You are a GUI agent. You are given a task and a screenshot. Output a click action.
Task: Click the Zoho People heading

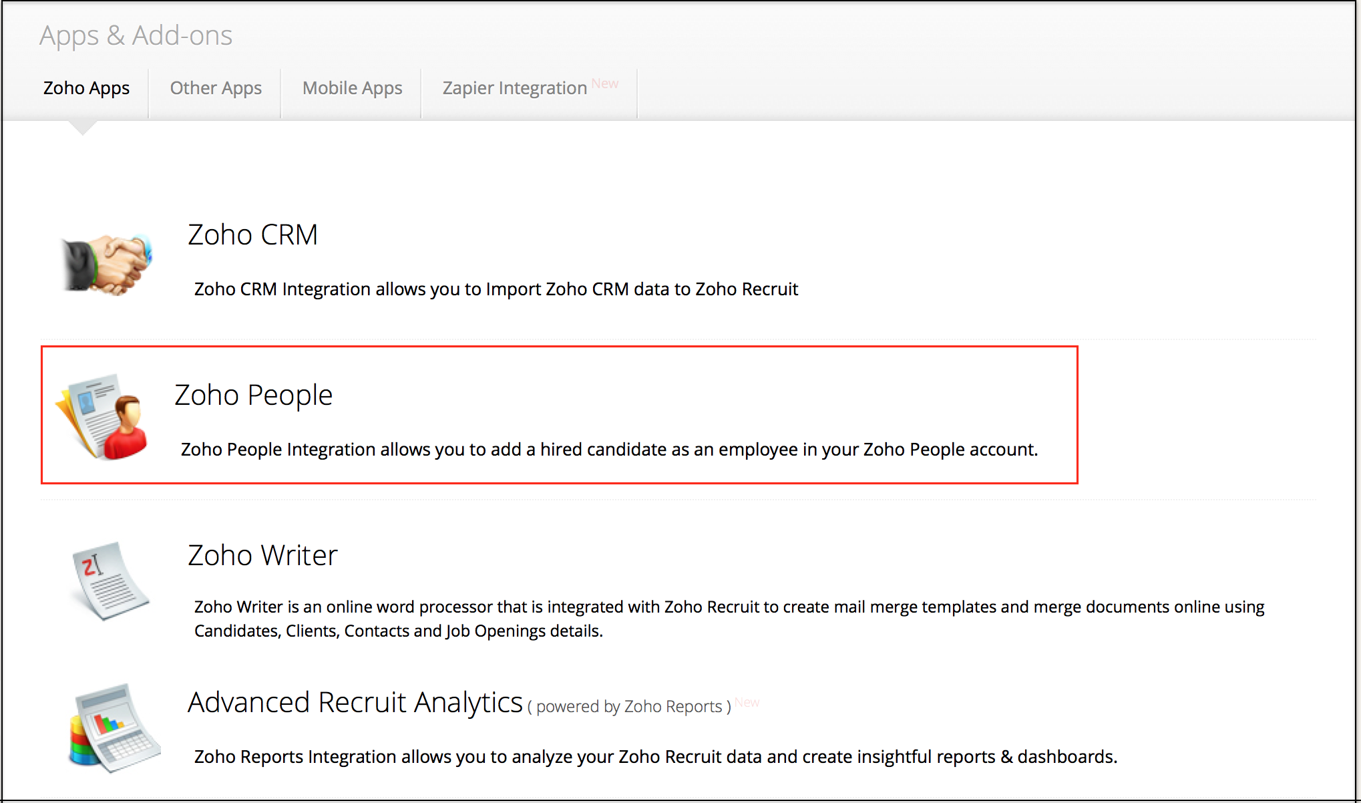[x=253, y=394]
